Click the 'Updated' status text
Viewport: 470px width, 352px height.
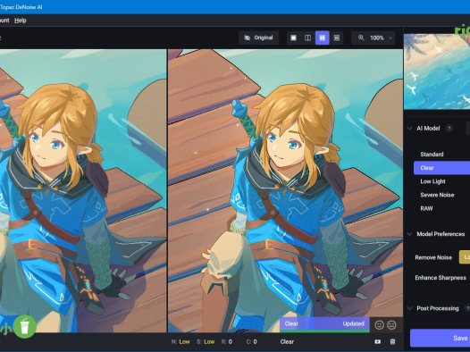354,323
